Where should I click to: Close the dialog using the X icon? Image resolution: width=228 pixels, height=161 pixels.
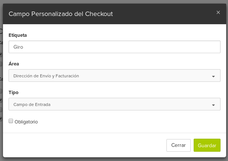(x=218, y=13)
